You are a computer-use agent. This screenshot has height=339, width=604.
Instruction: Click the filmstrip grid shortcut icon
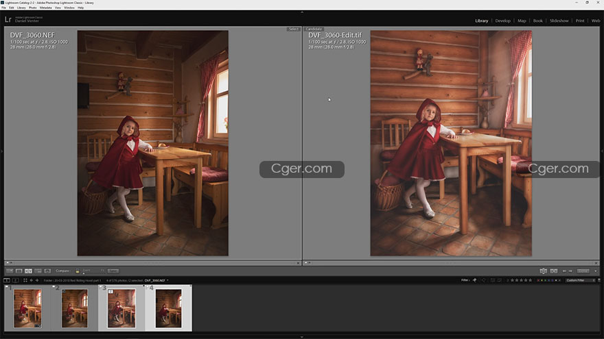pyautogui.click(x=25, y=280)
